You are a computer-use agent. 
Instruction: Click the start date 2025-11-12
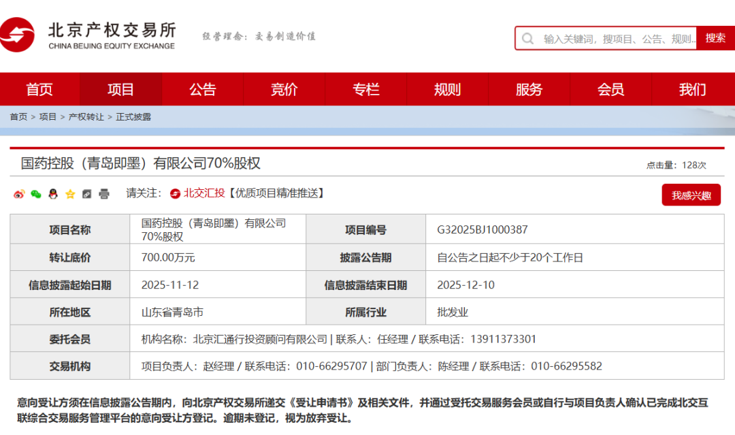tap(170, 285)
